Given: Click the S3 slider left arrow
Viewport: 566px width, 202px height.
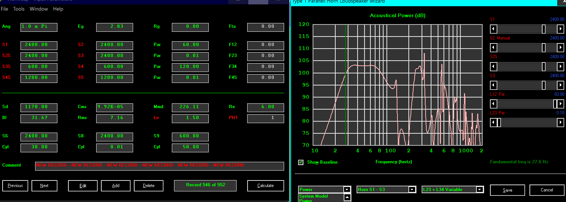Looking at the screenshot, I should 494,85.
